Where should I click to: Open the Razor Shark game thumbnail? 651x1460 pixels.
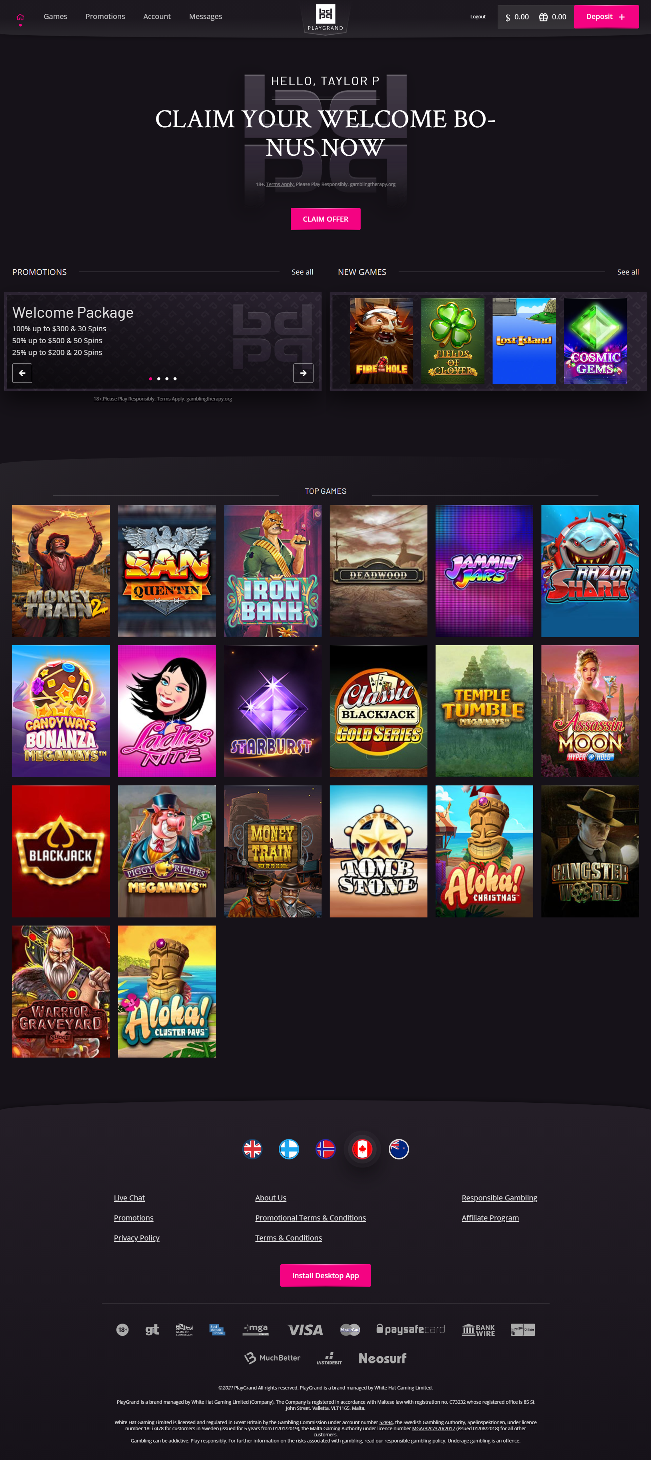click(590, 571)
